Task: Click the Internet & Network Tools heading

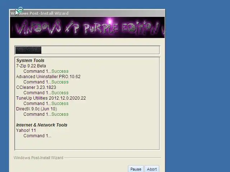Action: point(42,125)
